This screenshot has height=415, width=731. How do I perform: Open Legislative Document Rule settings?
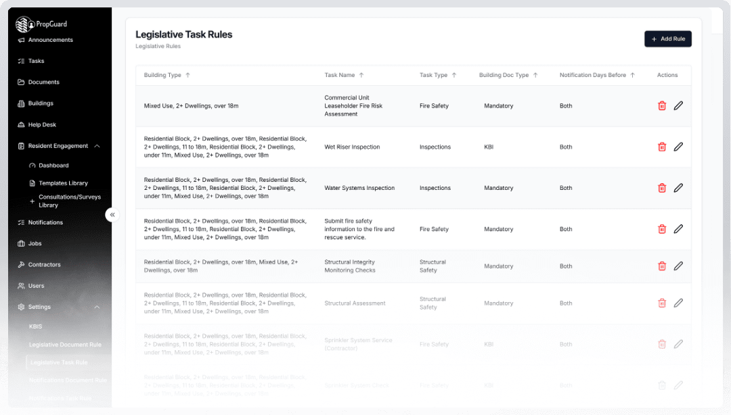pos(65,345)
